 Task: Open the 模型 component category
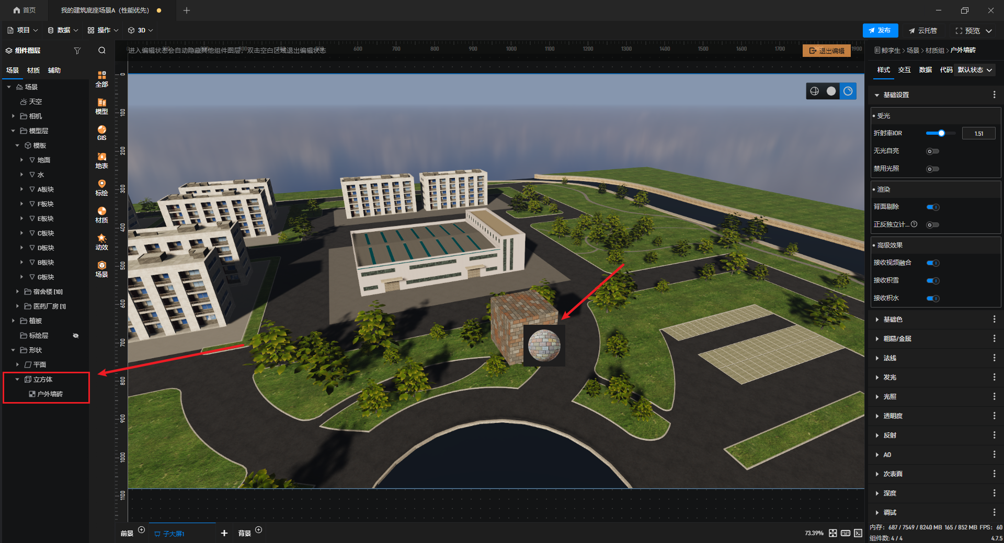pyautogui.click(x=101, y=107)
